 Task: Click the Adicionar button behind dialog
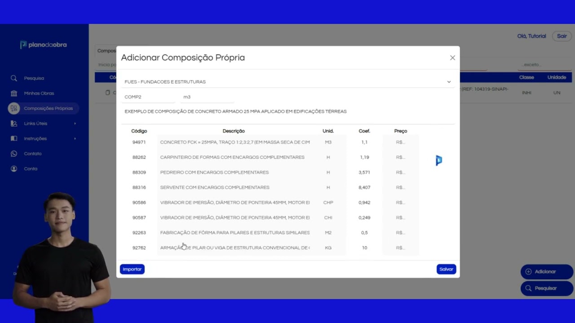pyautogui.click(x=547, y=271)
